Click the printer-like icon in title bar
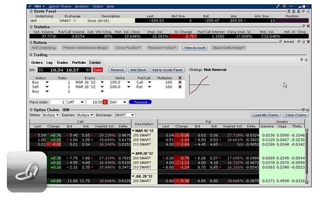Image resolution: width=335 pixels, height=197 pixels. (284, 6)
